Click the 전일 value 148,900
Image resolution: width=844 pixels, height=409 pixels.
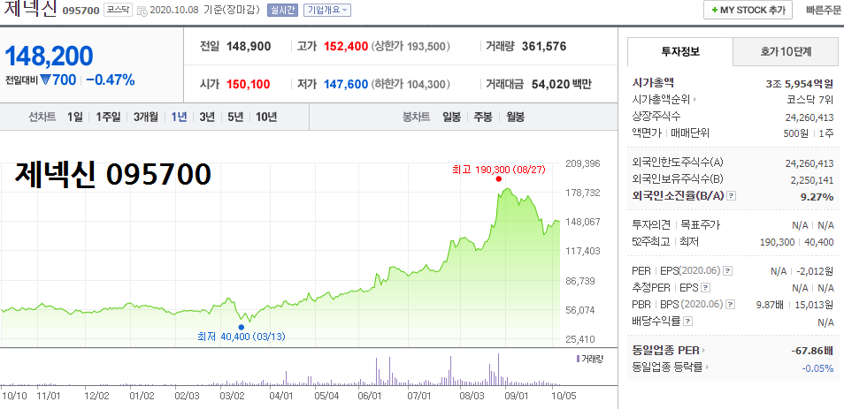[x=248, y=46]
